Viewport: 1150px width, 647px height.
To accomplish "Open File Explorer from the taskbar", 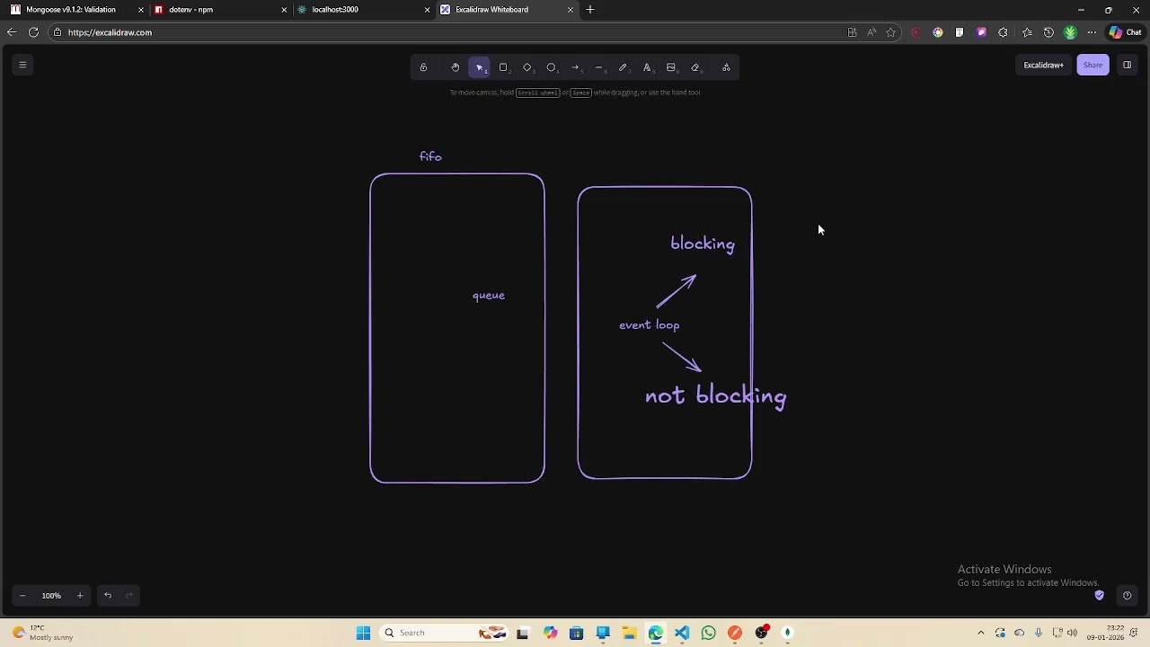I will point(629,633).
